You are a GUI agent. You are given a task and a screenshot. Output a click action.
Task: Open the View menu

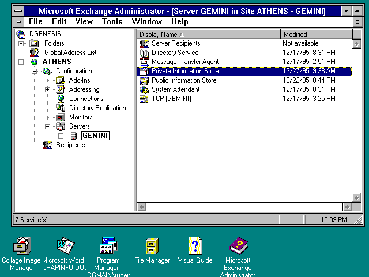tap(84, 22)
